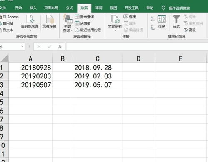Select column B header
The image size is (208, 162).
(63, 58)
